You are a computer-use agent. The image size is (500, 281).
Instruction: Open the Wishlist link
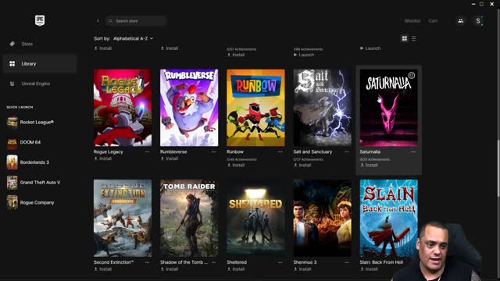click(412, 21)
